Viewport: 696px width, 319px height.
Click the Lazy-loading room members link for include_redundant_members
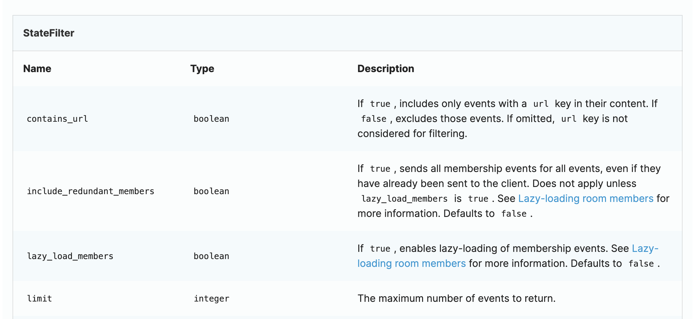pos(587,198)
